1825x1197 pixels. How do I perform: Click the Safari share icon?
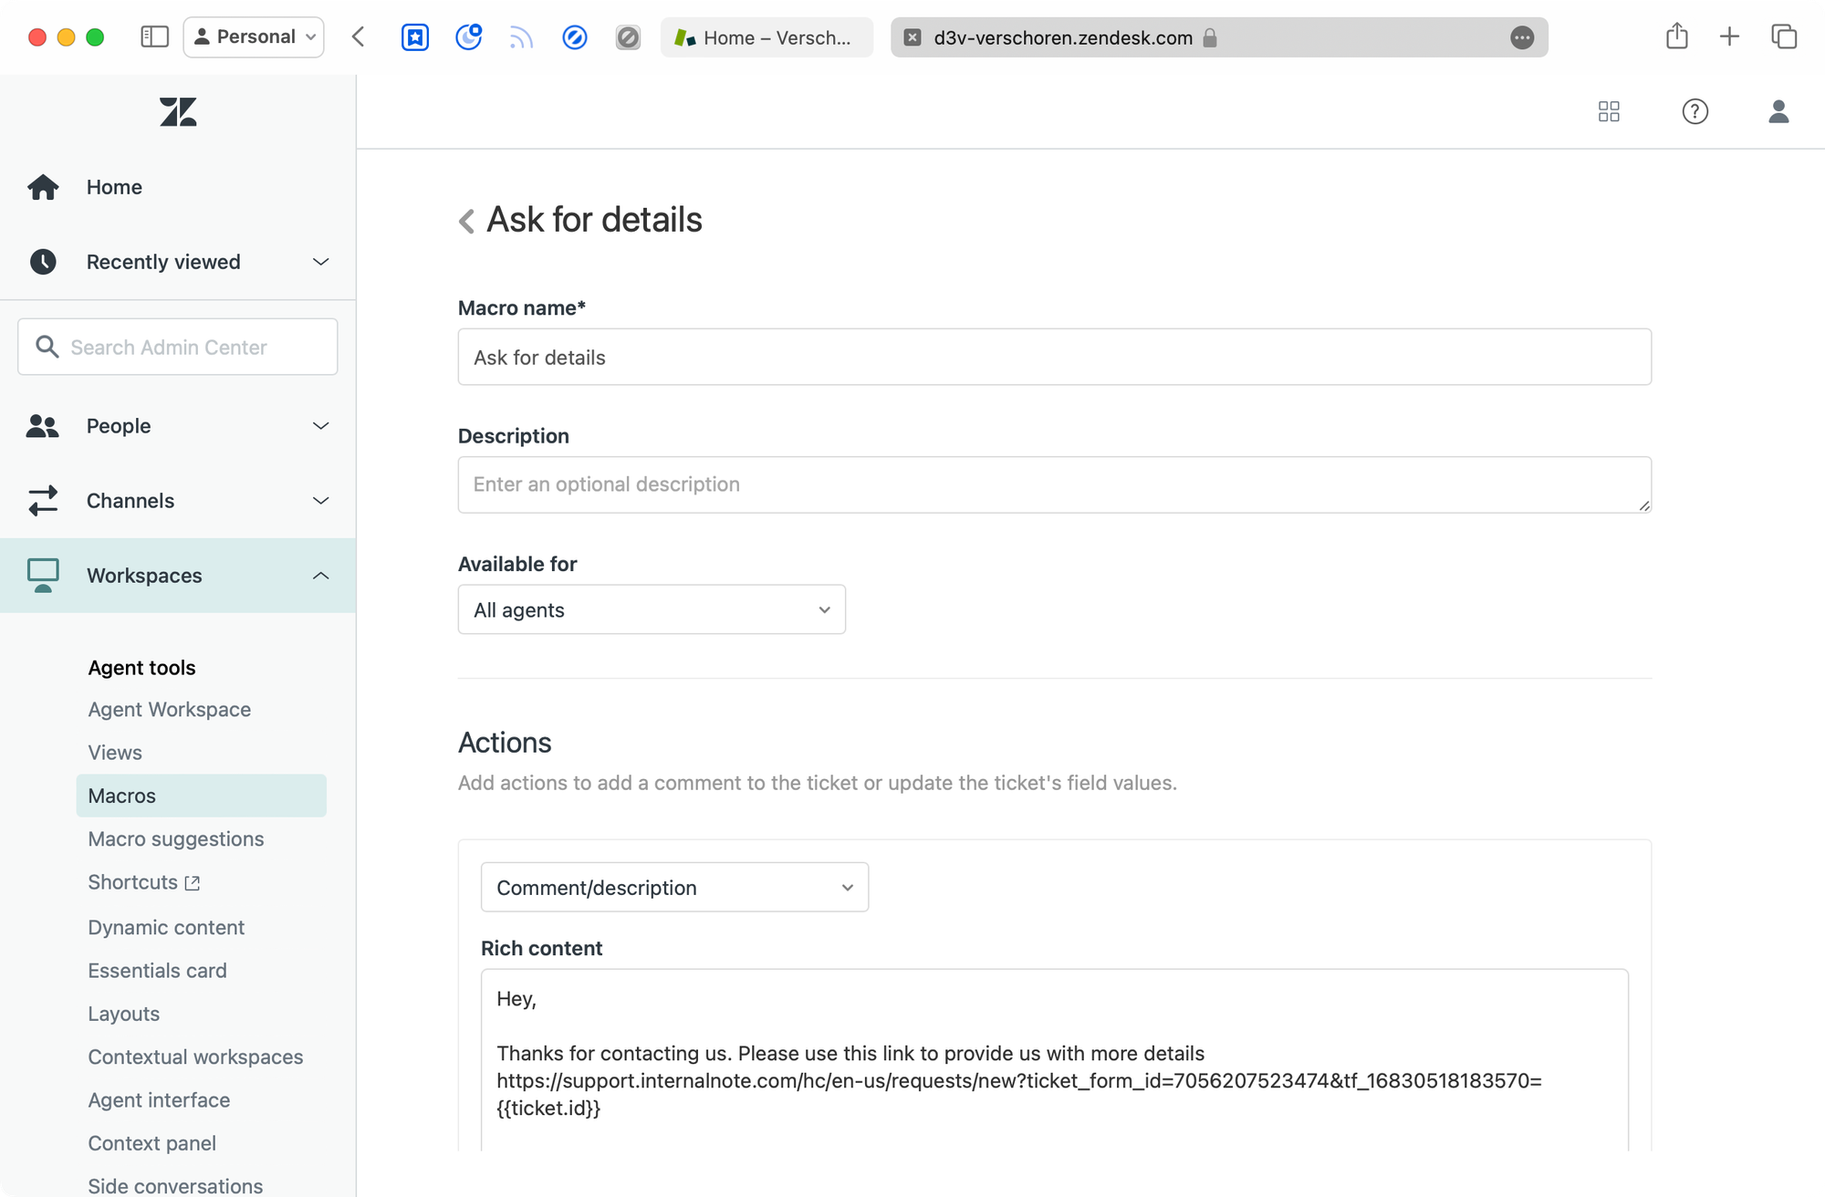click(x=1676, y=37)
